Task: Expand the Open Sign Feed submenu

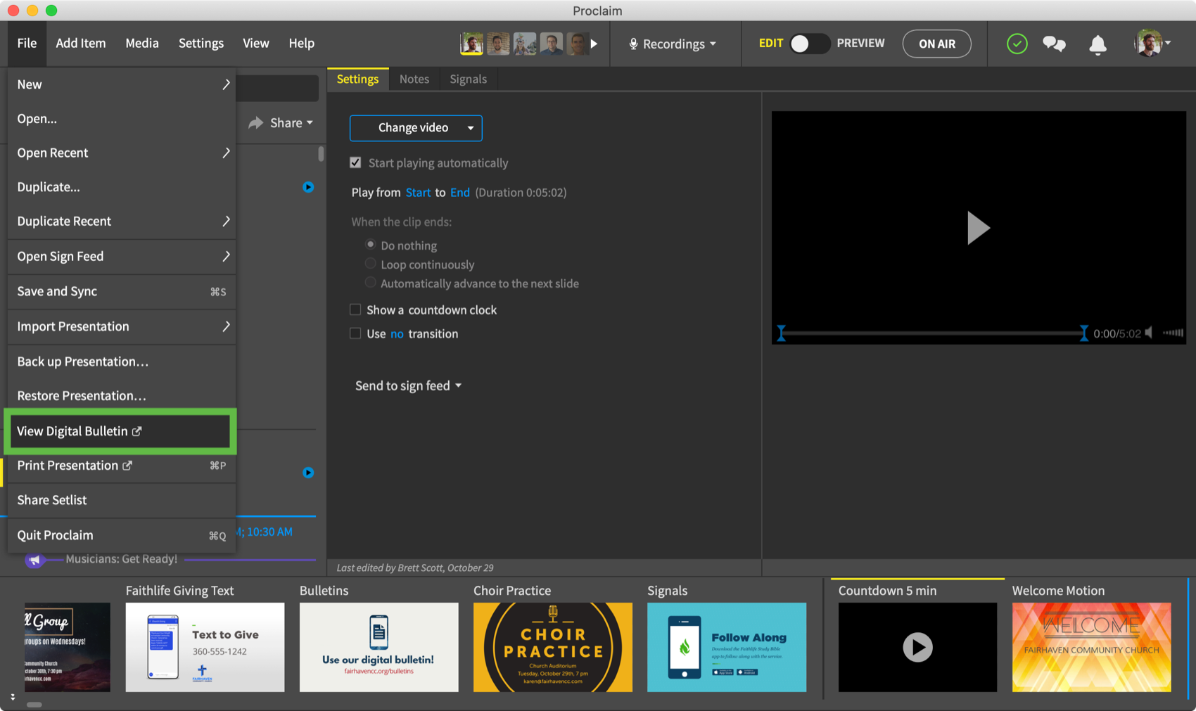Action: click(x=121, y=256)
